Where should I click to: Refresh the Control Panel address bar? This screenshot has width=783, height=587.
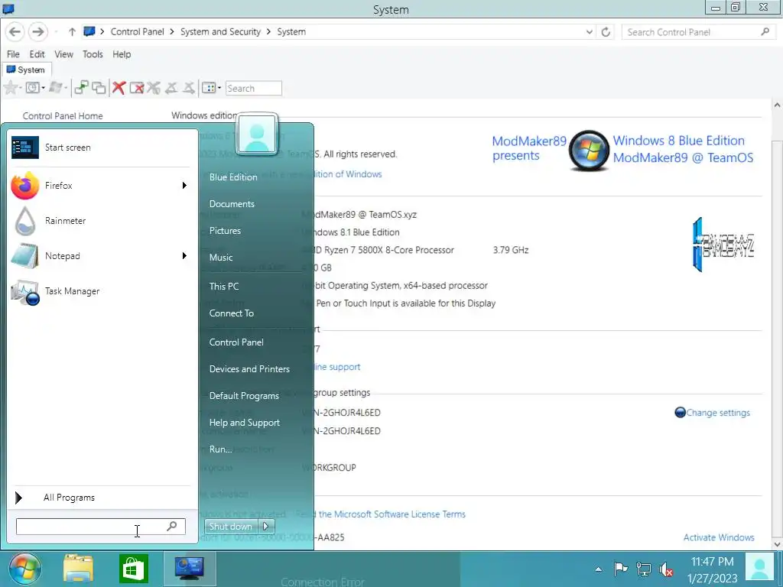click(606, 32)
